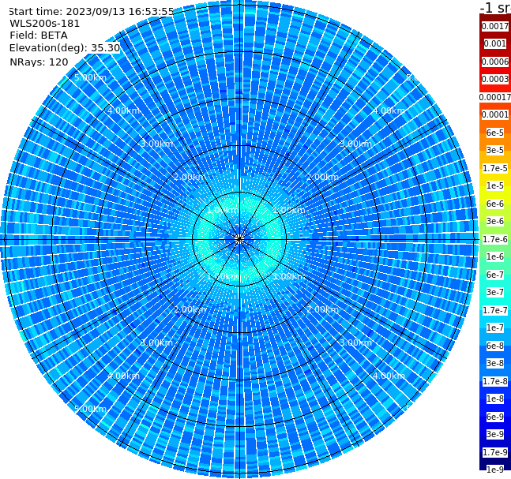Click the 6e-8 colorbar label
Screen dimensions: 511x479
pyautogui.click(x=495, y=346)
